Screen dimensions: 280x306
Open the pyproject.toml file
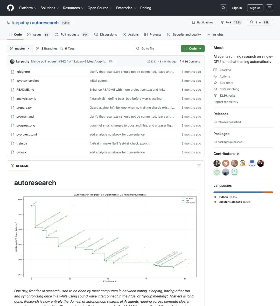26,135
